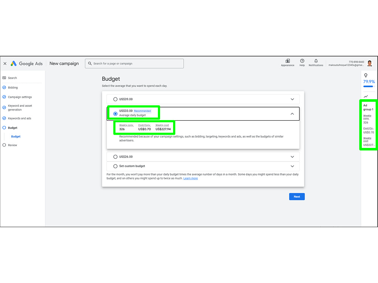Open the Learn more link
This screenshot has width=378, height=283.
point(191,178)
